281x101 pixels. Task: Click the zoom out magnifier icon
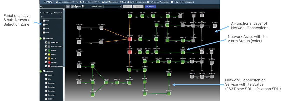pyautogui.click(x=76, y=7)
